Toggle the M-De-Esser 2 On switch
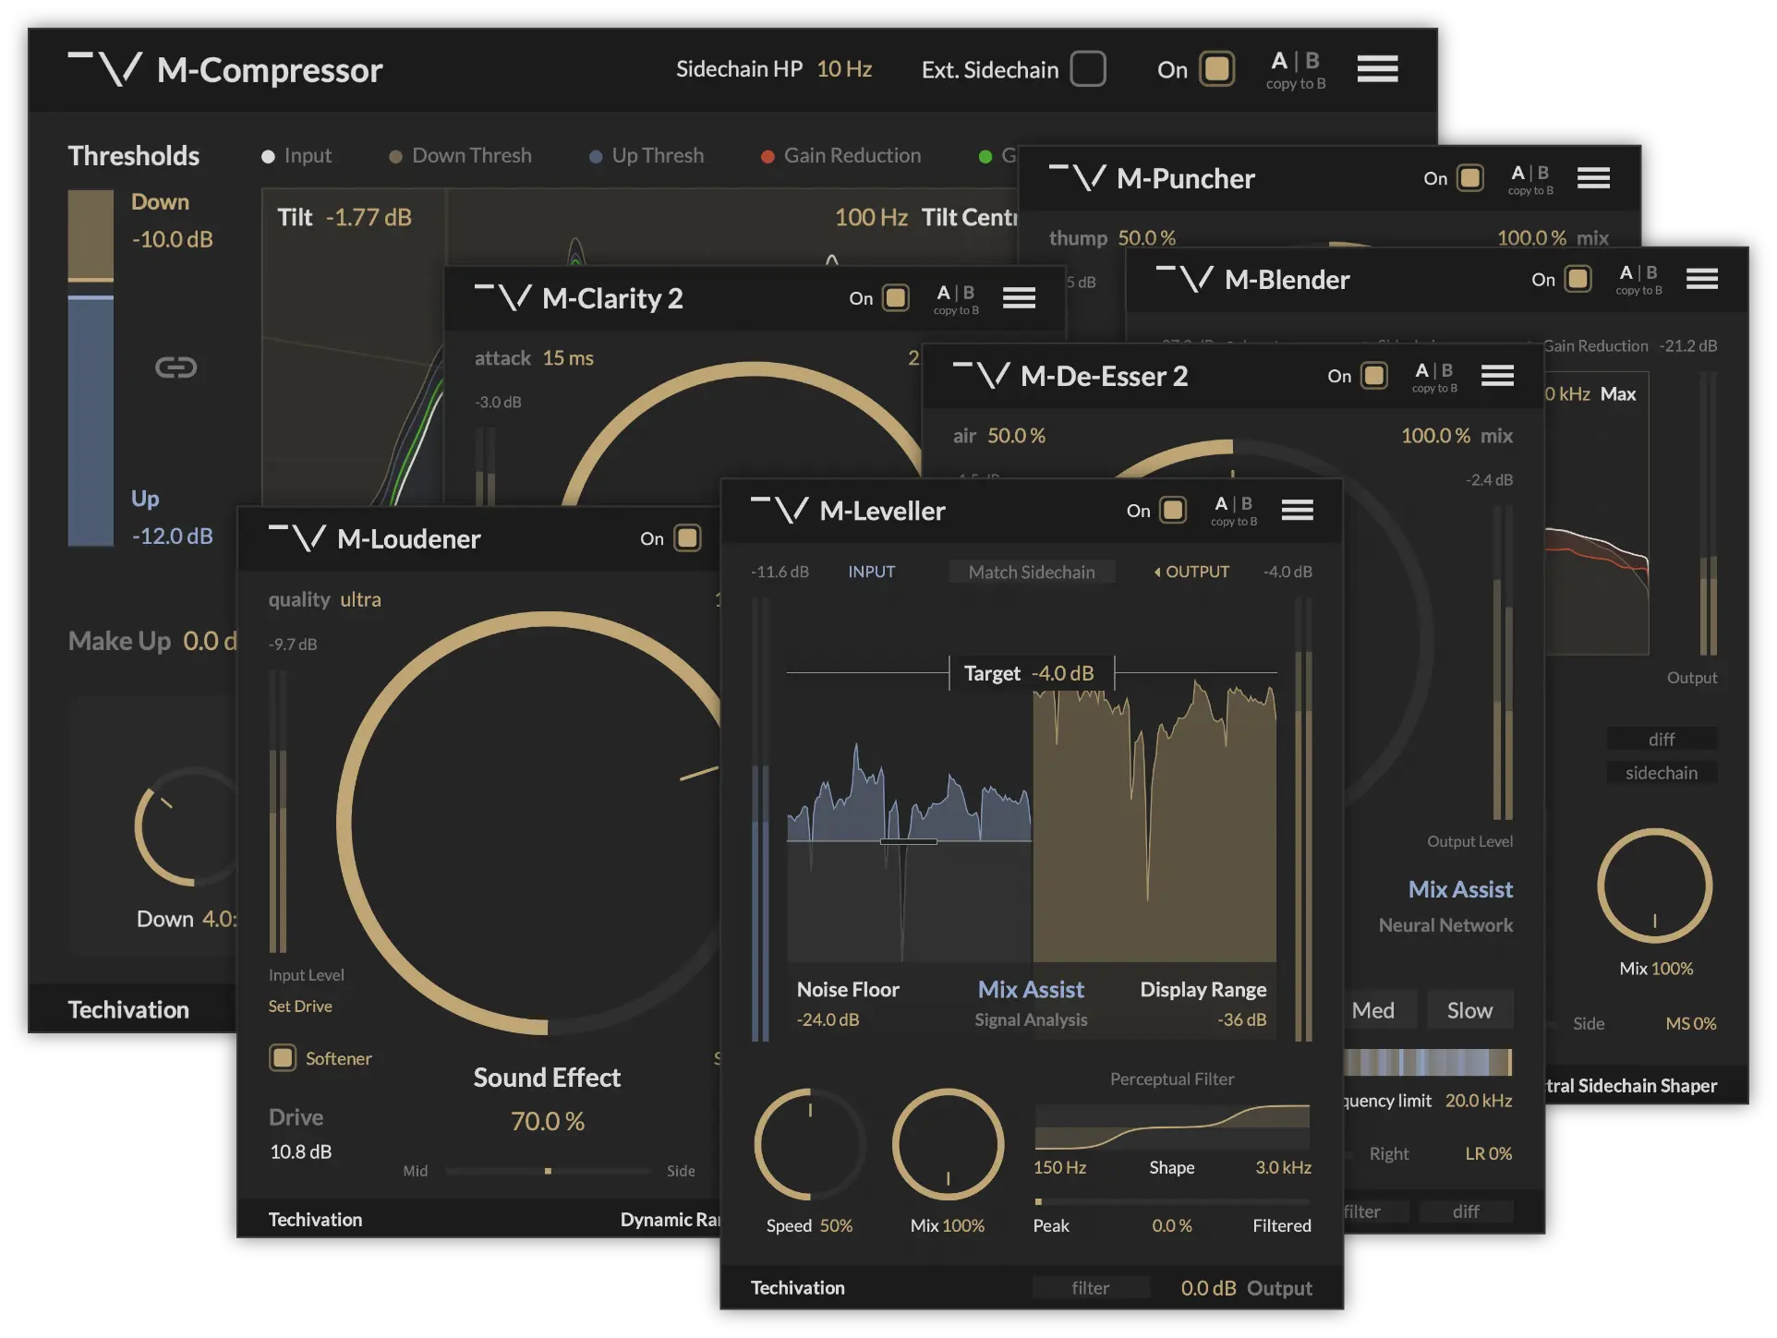Screen dimensions: 1777x1338 point(1374,375)
